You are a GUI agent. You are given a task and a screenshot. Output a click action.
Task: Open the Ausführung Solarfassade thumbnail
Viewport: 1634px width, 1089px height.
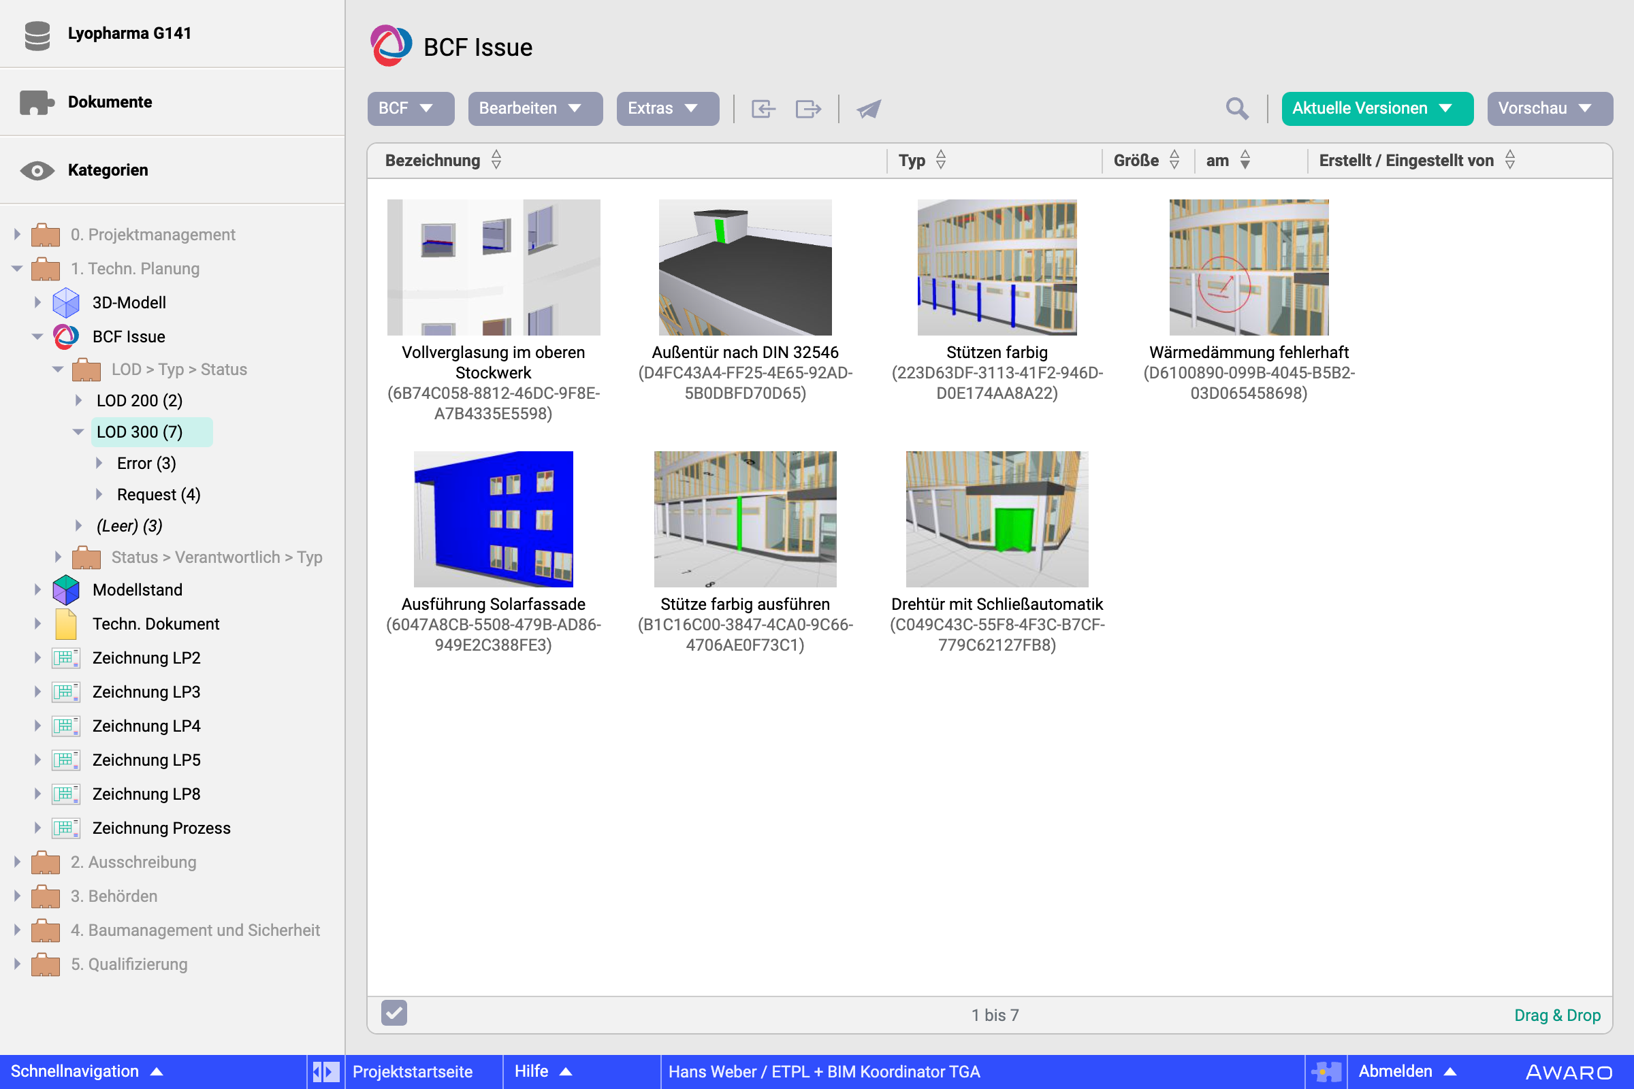(x=493, y=519)
